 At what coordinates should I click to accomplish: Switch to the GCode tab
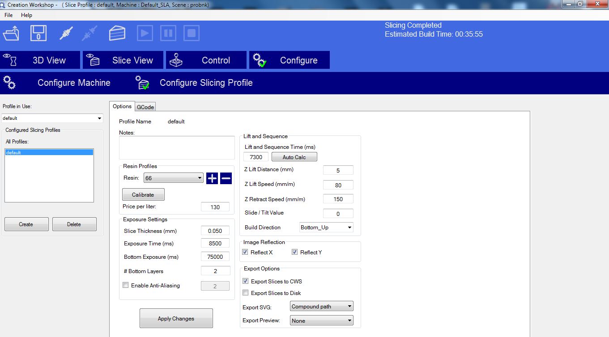145,107
